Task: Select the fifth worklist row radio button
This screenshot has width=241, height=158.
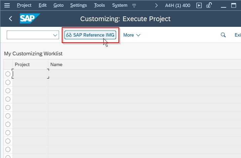Action: click(8, 107)
